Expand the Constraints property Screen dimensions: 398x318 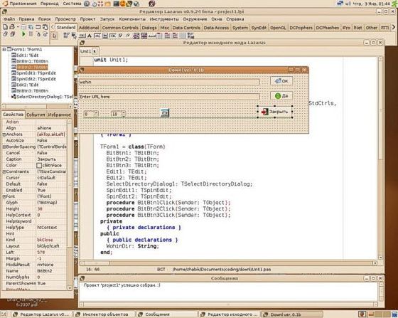click(x=4, y=171)
